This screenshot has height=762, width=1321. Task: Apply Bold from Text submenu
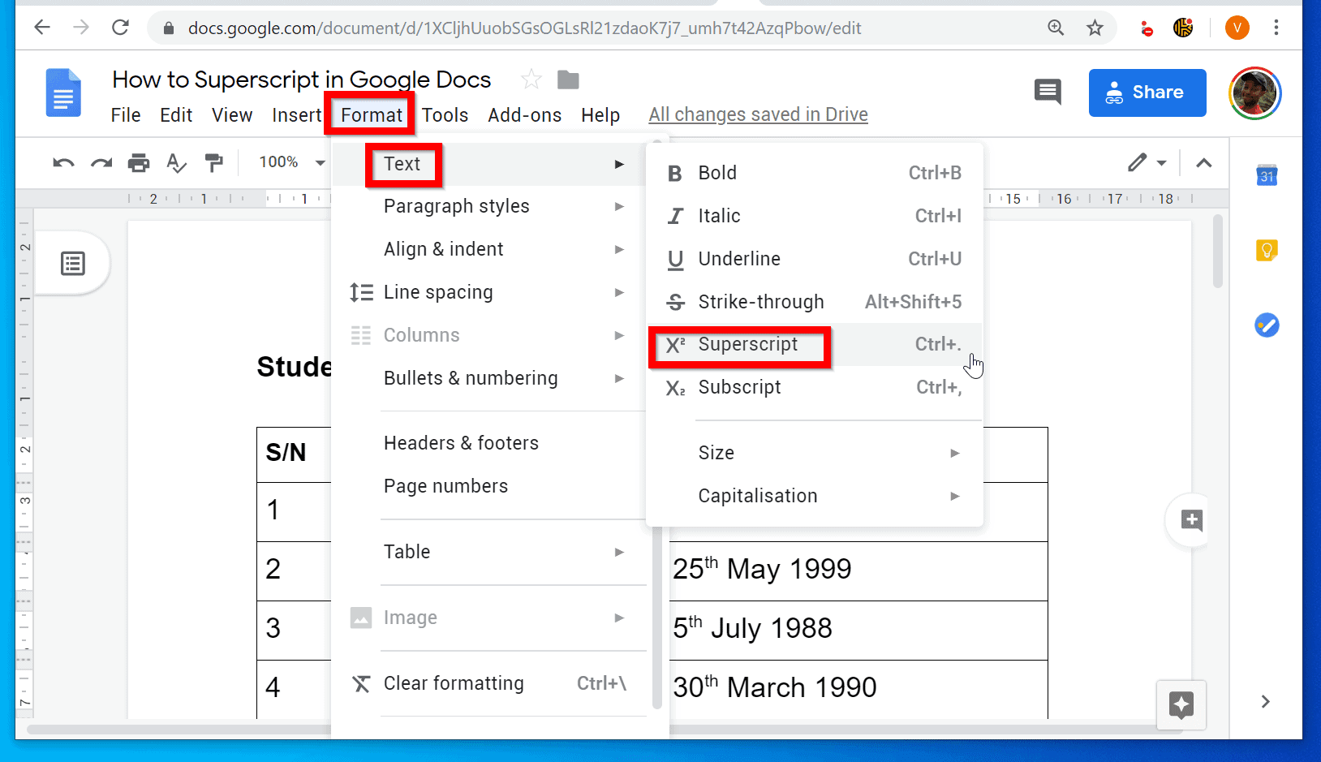[815, 173]
